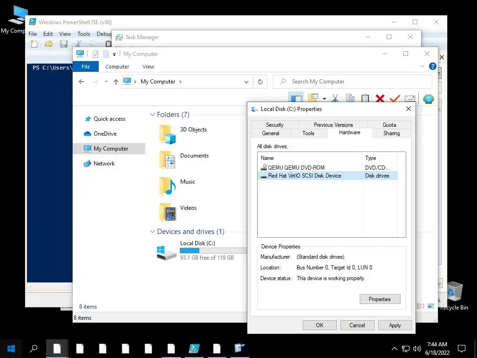This screenshot has height=358, width=477.
Task: Click the Paste clipboard icon in Explorer toolbar
Action: click(365, 98)
